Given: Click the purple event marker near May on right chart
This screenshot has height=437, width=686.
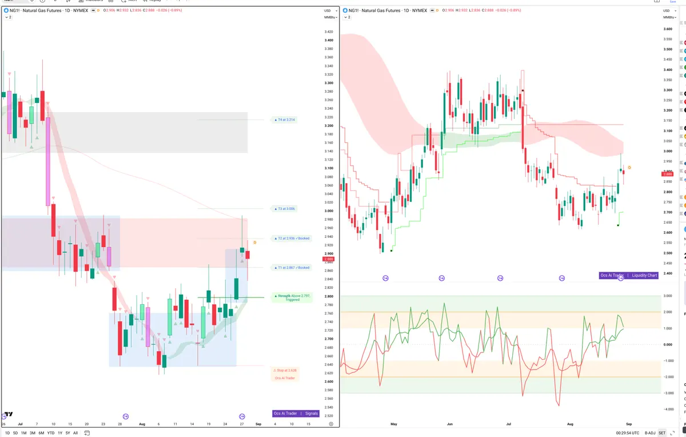Looking at the screenshot, I should (x=385, y=278).
